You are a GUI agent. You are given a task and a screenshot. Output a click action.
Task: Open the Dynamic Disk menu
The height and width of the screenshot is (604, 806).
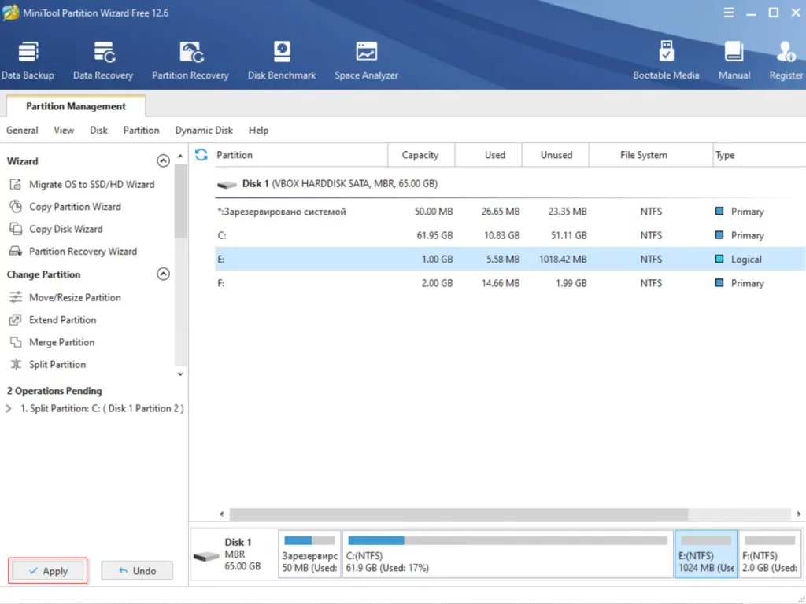(204, 131)
